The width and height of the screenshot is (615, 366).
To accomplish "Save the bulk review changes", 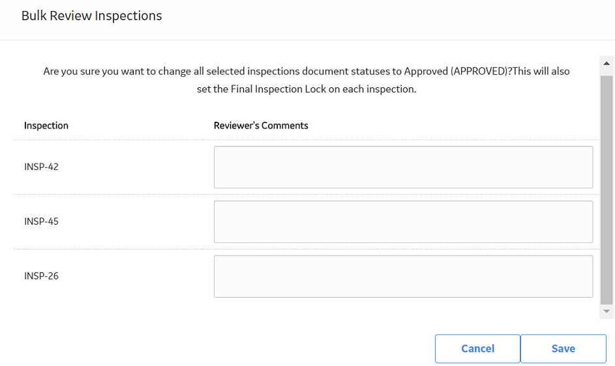I will click(563, 348).
